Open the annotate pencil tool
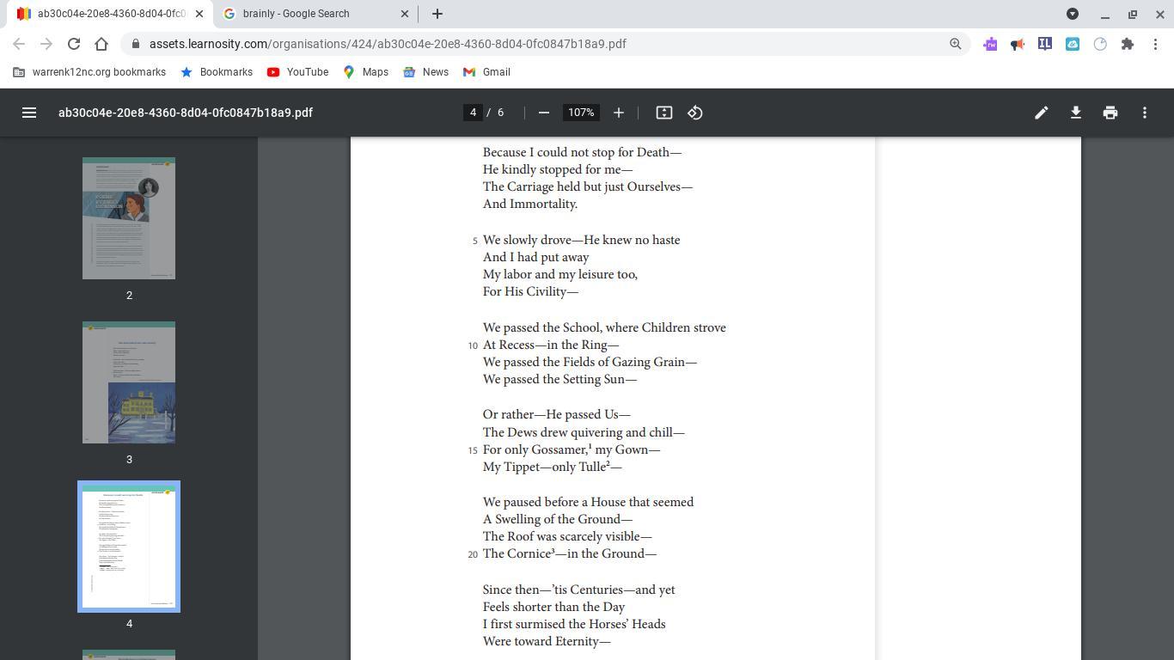The width and height of the screenshot is (1174, 660). pyautogui.click(x=1042, y=113)
